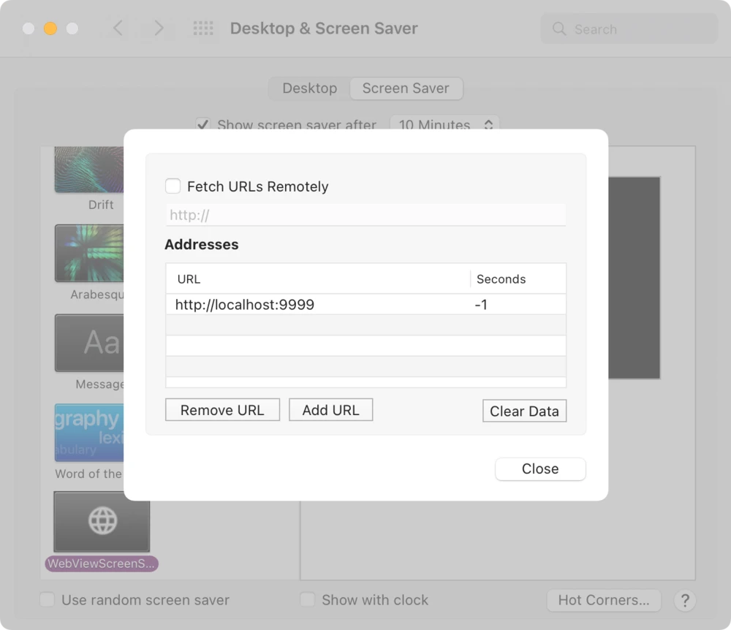731x630 pixels.
Task: Toggle Use random screen saver checkbox
Action: 48,600
